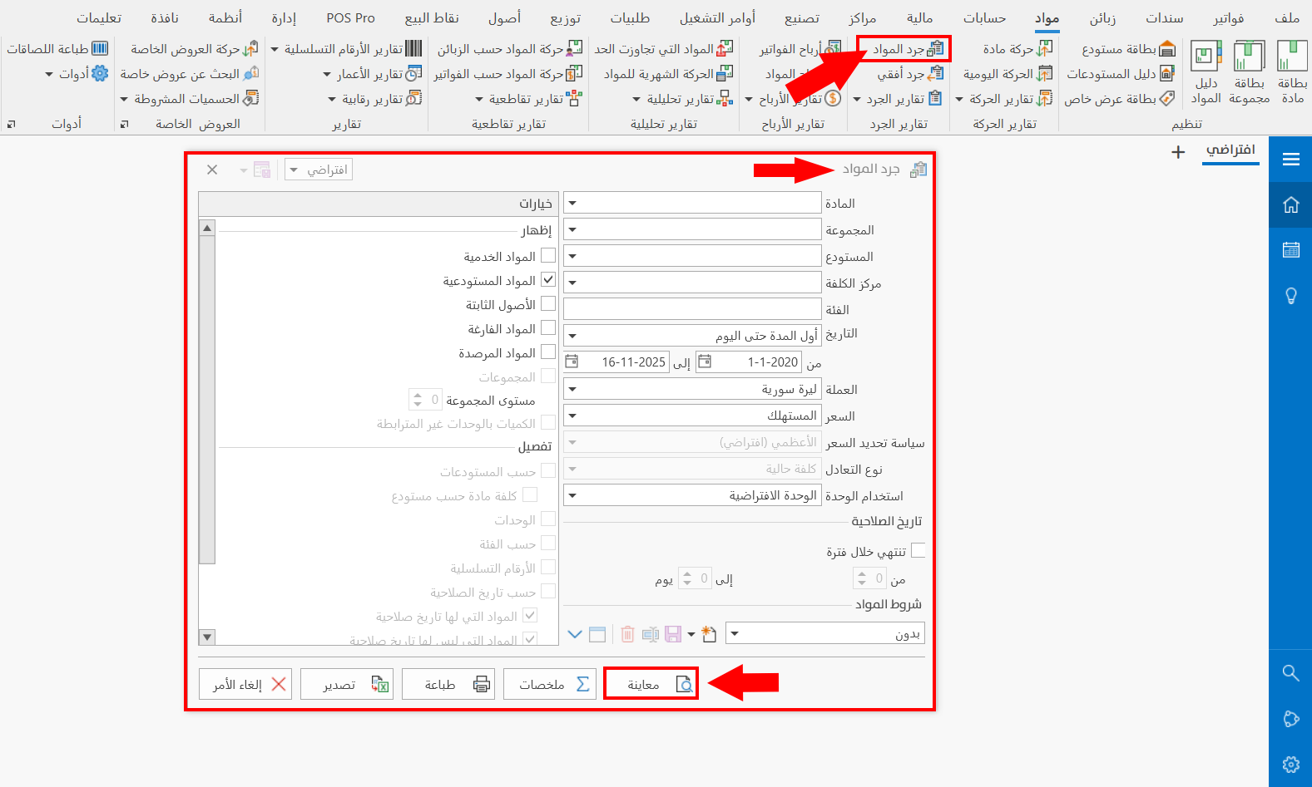Viewport: 1312px width, 787px height.
Task: Open دليل المستودعات in the ribbon
Action: point(1120,74)
